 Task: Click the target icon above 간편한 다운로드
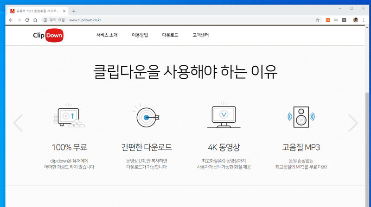click(x=146, y=116)
